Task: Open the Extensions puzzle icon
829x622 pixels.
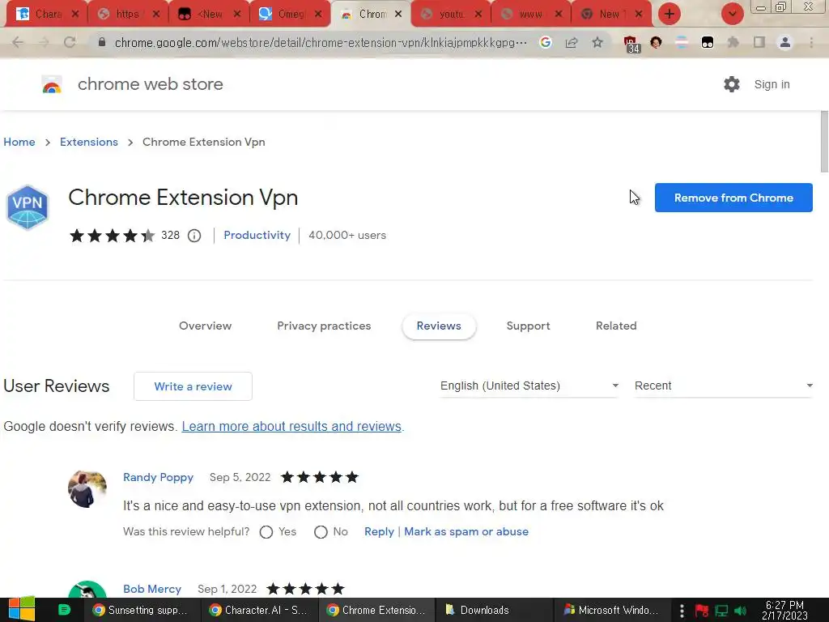Action: click(x=733, y=42)
